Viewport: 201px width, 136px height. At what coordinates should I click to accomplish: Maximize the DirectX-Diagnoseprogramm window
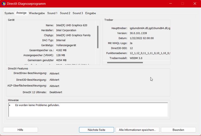click(x=182, y=4)
